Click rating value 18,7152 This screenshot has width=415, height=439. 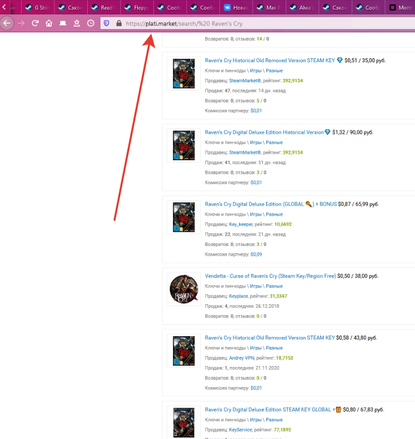[x=285, y=358]
